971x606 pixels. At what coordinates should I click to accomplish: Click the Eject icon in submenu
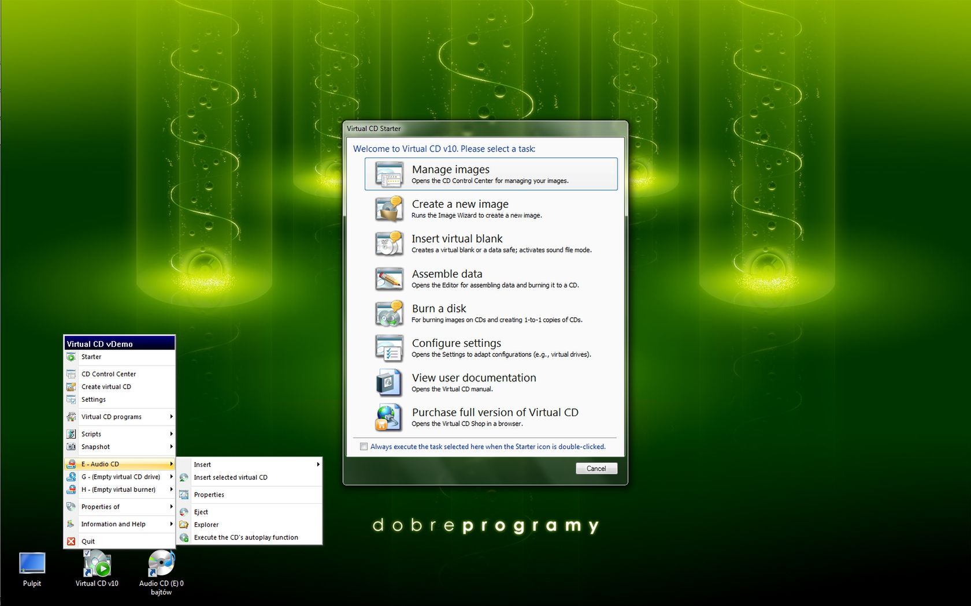[x=184, y=512]
